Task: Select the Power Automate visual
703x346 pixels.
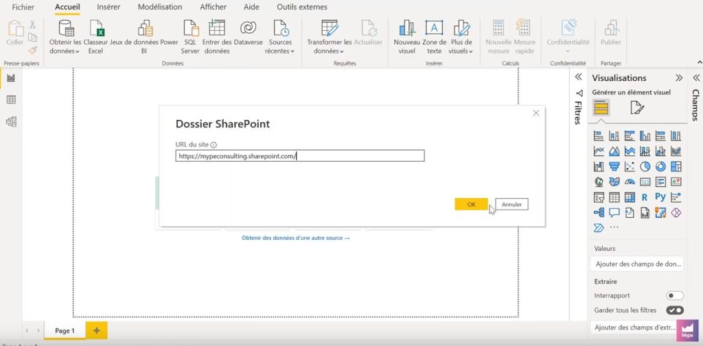Action: coord(599,228)
